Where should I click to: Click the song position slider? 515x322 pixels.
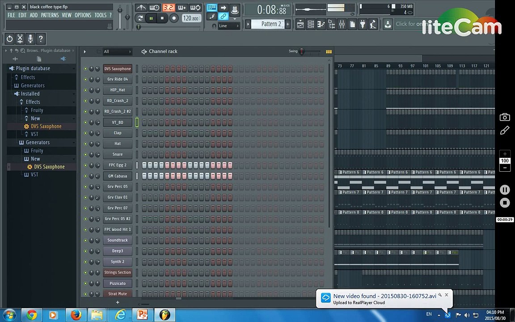[169, 27]
